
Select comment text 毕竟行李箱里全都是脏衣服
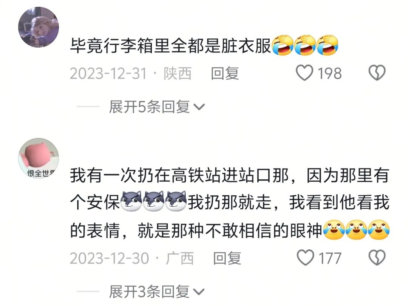tap(171, 46)
